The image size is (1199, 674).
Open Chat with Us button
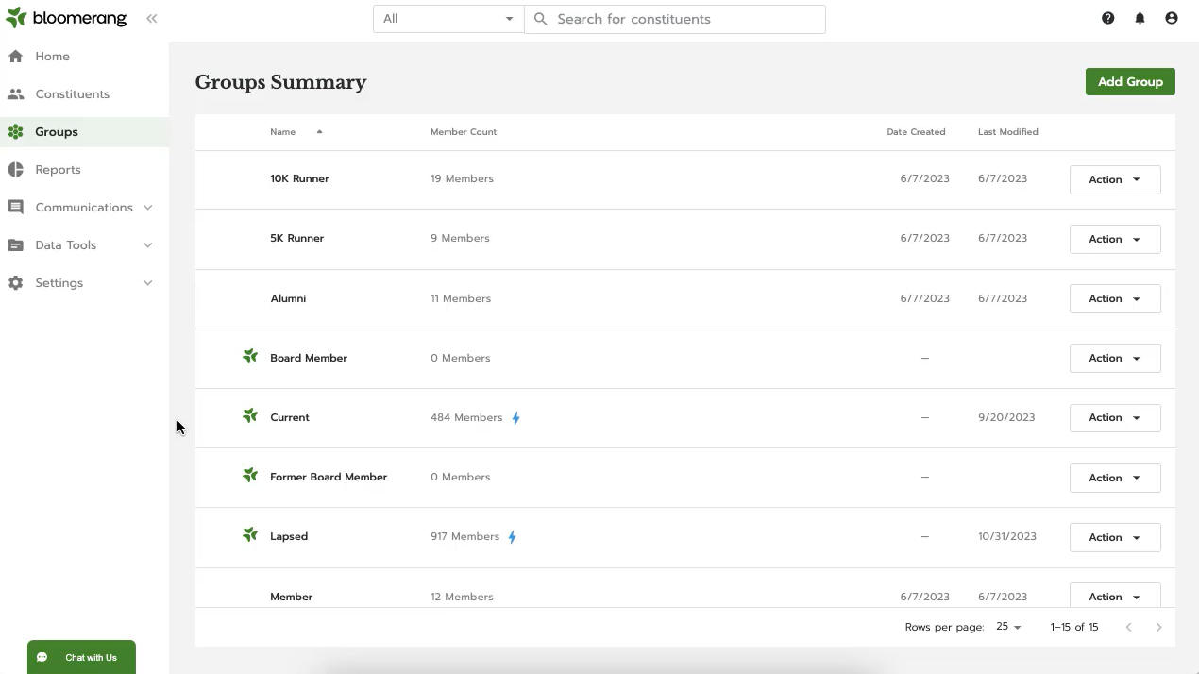[x=81, y=657]
